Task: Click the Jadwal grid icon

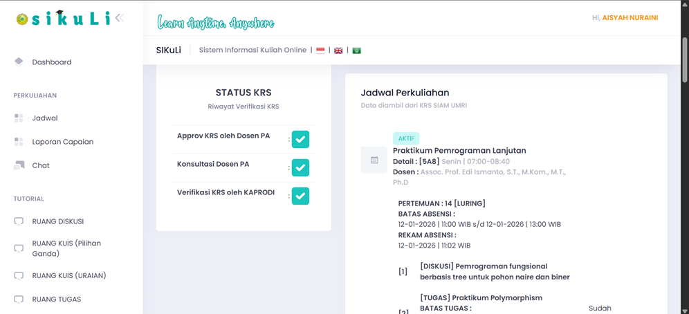Action: 19,118
